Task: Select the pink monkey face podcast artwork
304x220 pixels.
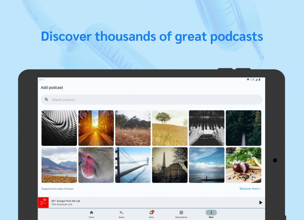Action: (96, 165)
